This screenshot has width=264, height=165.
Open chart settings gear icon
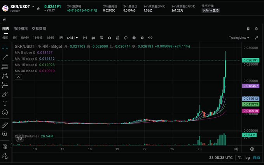pyautogui.click(x=142, y=38)
